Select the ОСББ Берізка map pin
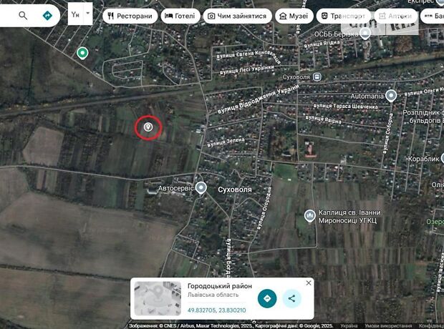444x329 pixels. tap(365, 34)
